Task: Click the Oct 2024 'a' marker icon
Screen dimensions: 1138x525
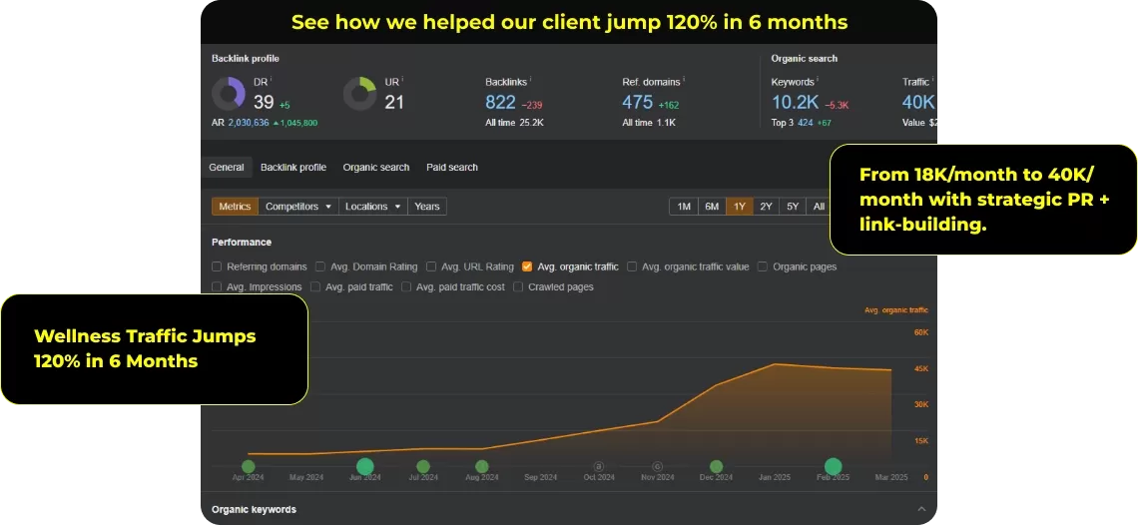Action: pyautogui.click(x=599, y=466)
